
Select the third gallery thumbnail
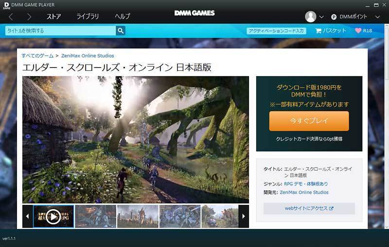138,216
